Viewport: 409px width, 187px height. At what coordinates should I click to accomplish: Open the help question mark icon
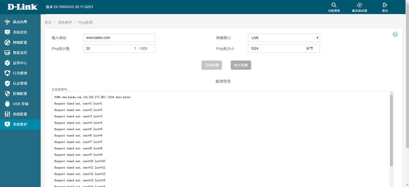[x=395, y=34]
